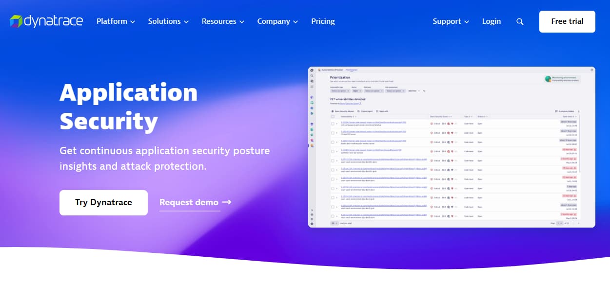Follow the Request demo link

(195, 202)
